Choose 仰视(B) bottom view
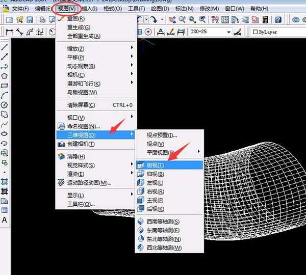The height and width of the screenshot is (275, 306). (x=169, y=174)
